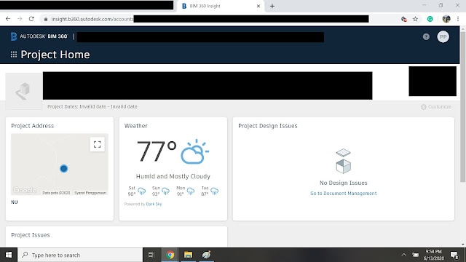This screenshot has width=466, height=262.
Task: Click the Project Design Issues heading
Action: coord(268,126)
